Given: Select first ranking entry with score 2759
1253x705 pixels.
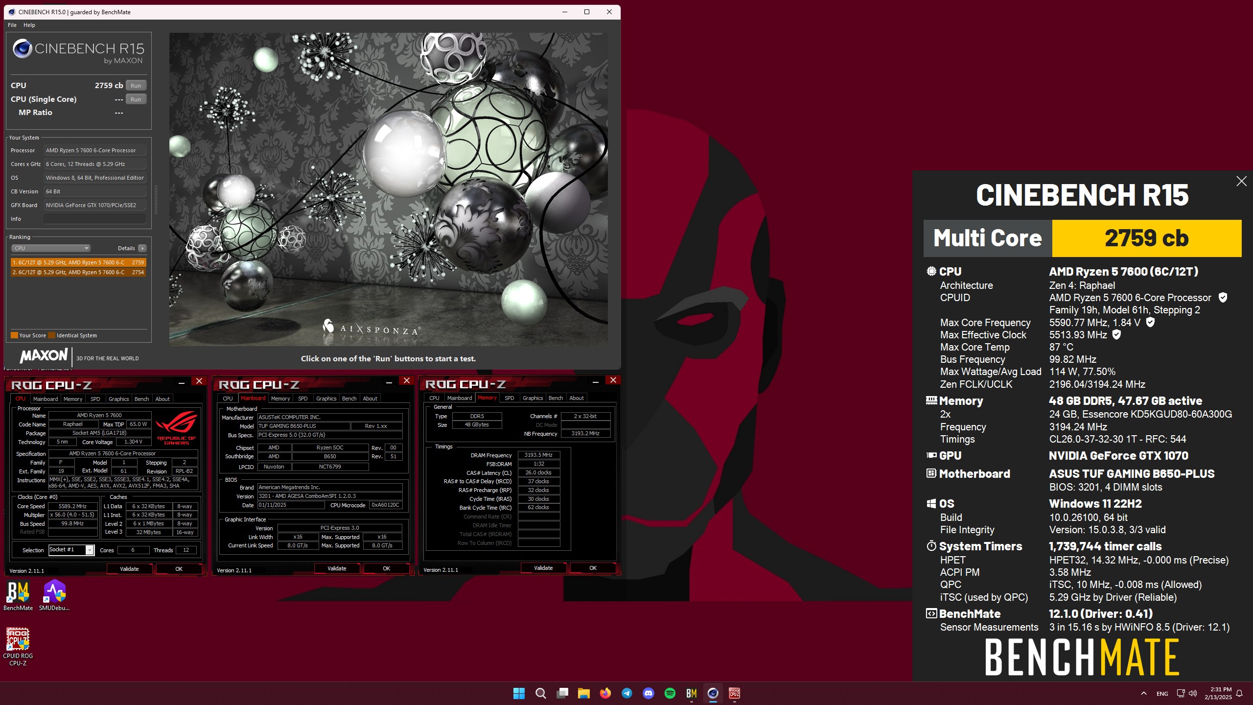Looking at the screenshot, I should 78,262.
